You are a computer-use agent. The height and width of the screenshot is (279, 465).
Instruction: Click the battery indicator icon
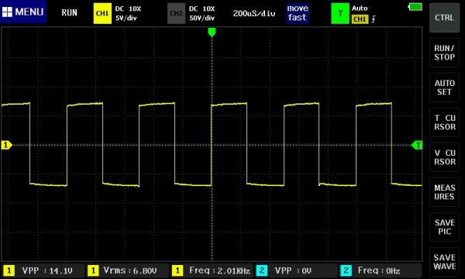415,7
